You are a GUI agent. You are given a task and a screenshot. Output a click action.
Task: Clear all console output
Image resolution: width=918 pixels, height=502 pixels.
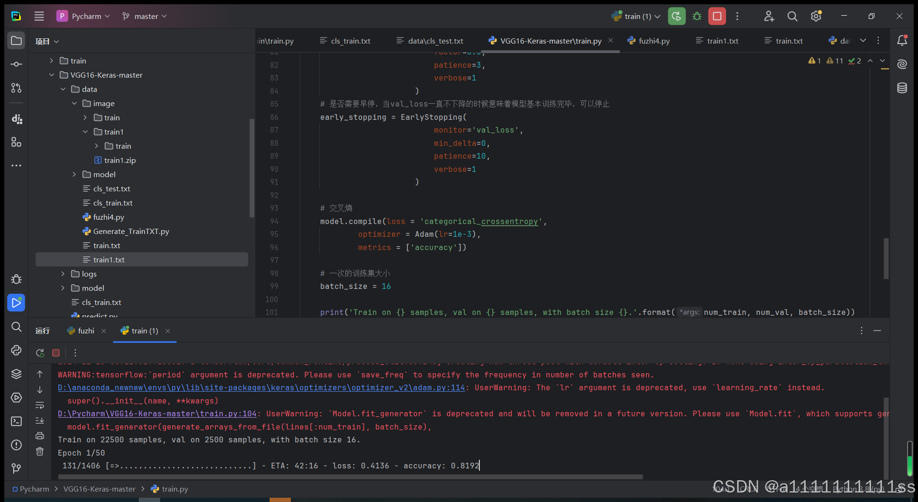click(40, 451)
